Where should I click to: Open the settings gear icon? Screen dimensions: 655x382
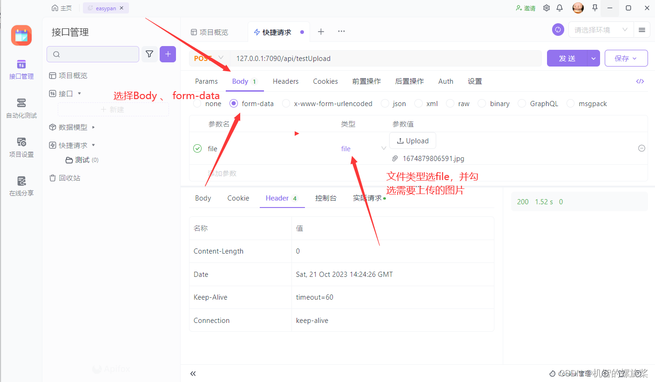[x=546, y=7]
